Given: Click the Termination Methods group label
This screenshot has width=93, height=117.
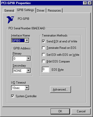Looking at the screenshot, I should [55, 35].
